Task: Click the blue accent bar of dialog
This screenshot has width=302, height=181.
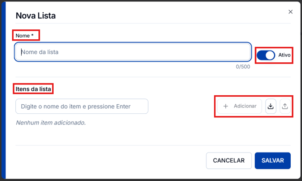Action: pos(4,90)
